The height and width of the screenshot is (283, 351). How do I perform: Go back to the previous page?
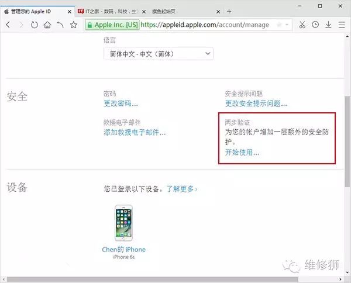8,25
